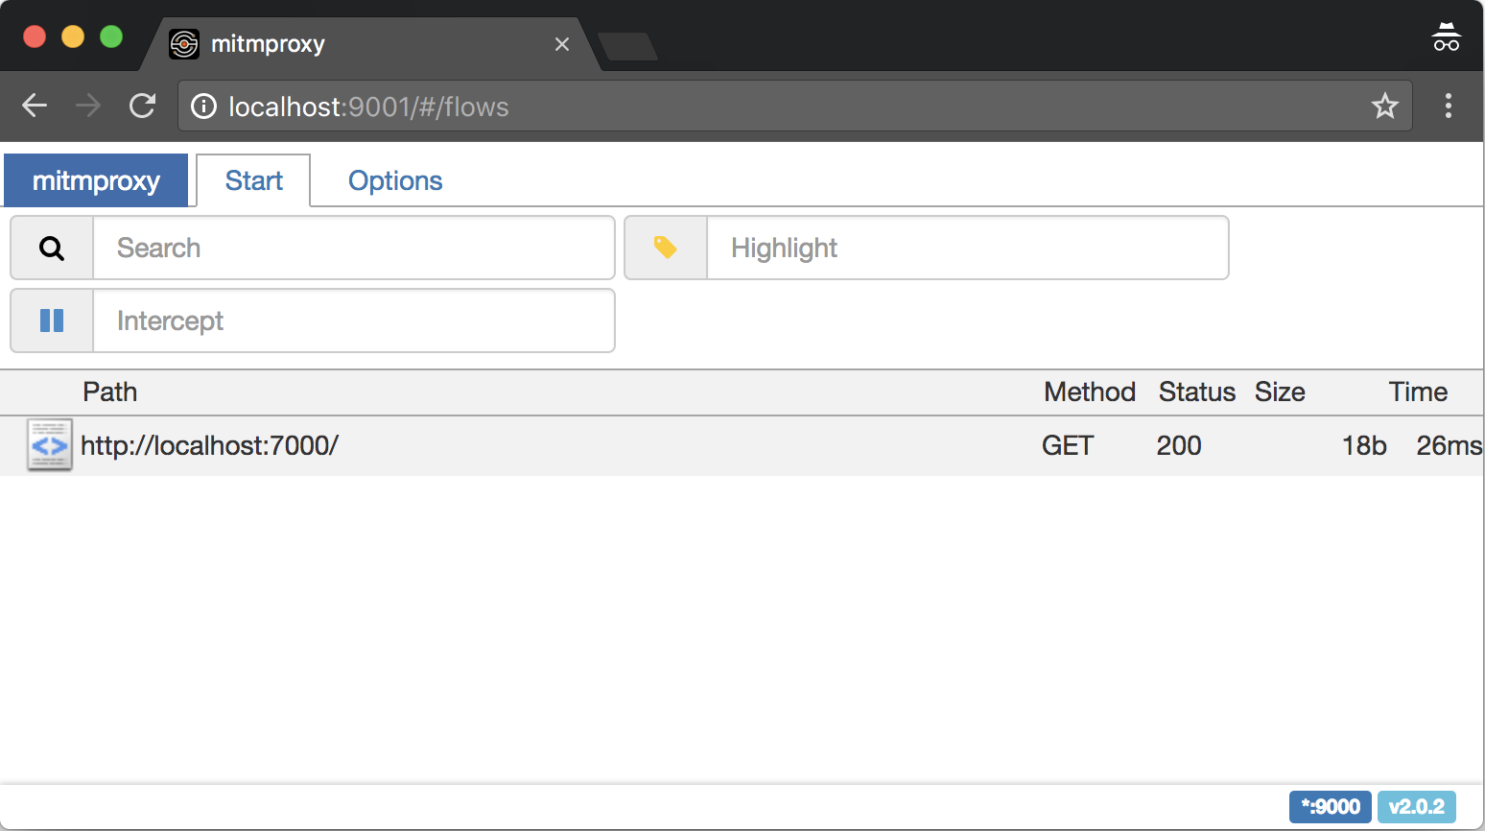
Task: Switch to the Options tab
Action: coord(395,180)
